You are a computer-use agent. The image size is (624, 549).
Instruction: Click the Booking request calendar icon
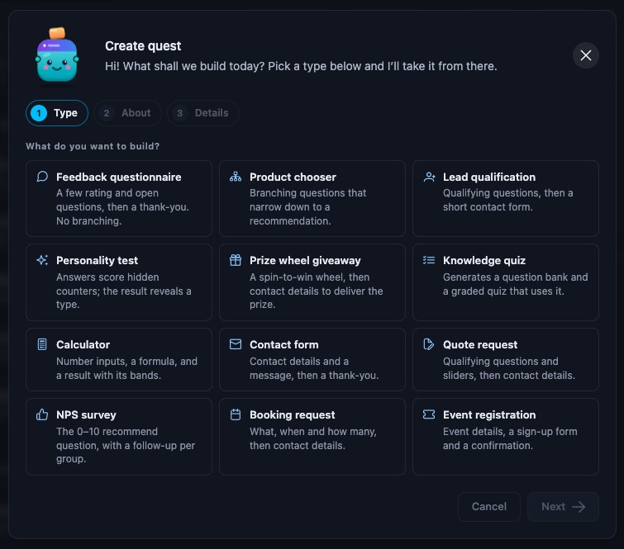point(236,414)
